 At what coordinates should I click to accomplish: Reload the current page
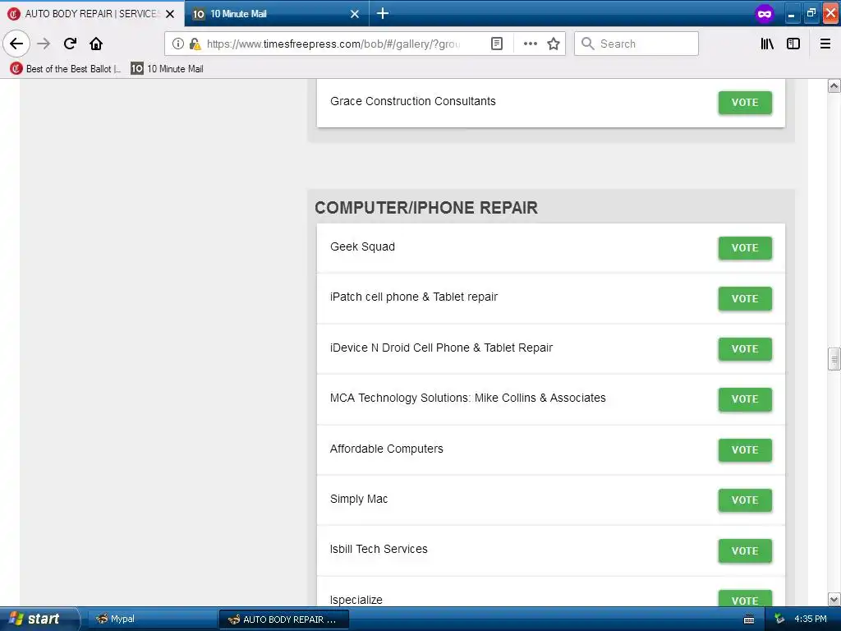(x=70, y=44)
